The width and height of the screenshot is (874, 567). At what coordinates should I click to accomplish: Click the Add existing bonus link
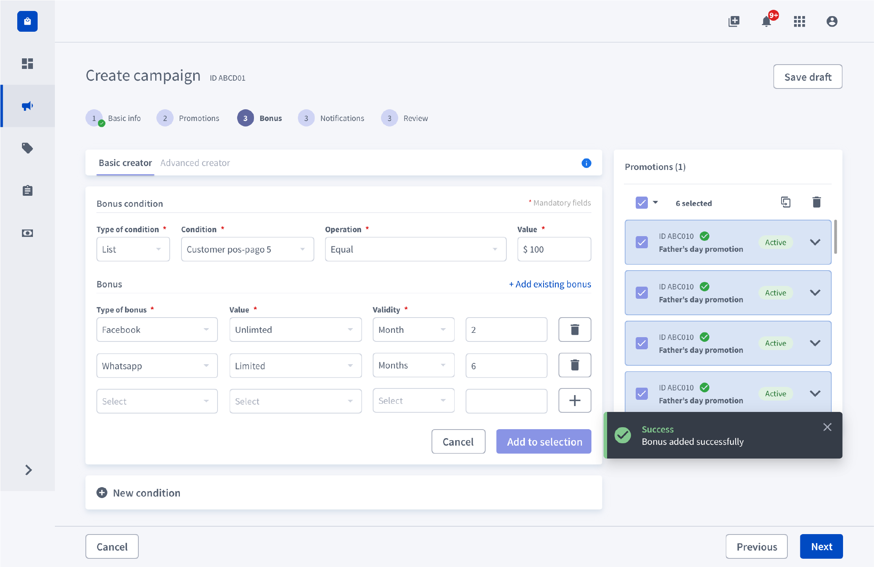point(550,284)
